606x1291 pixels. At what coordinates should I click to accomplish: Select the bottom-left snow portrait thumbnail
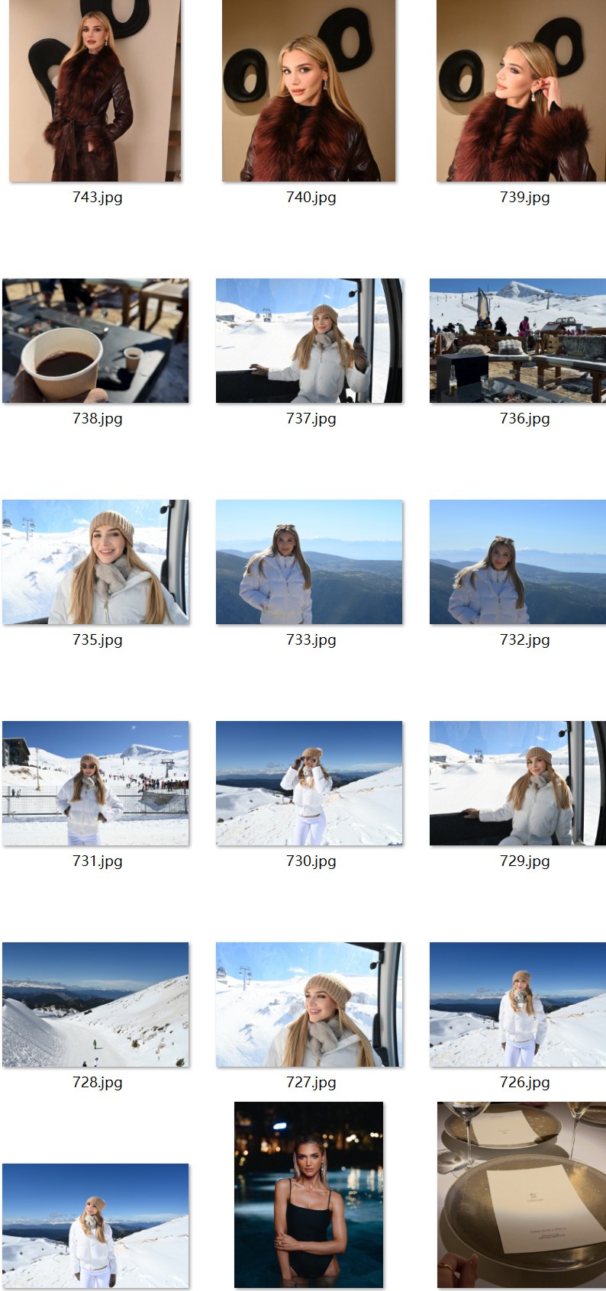(x=95, y=1225)
